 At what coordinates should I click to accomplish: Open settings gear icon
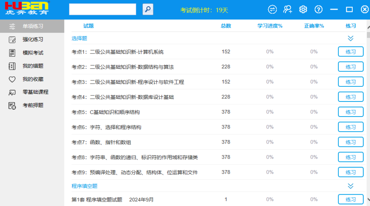[x=303, y=9]
